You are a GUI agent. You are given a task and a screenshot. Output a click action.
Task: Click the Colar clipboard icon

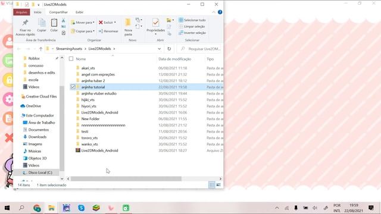[54, 25]
